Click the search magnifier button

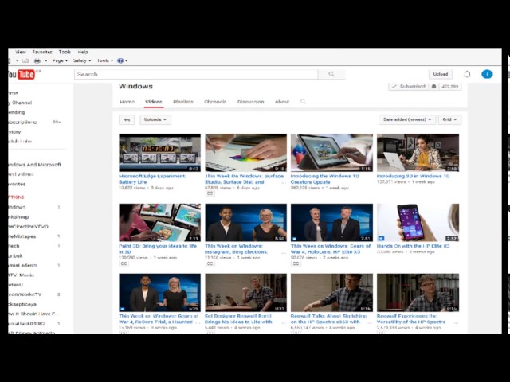(331, 74)
